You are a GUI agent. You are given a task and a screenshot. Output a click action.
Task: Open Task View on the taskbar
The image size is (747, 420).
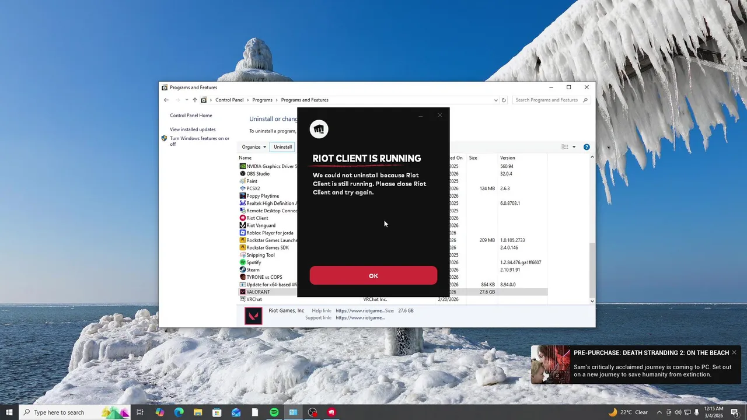[x=140, y=412]
